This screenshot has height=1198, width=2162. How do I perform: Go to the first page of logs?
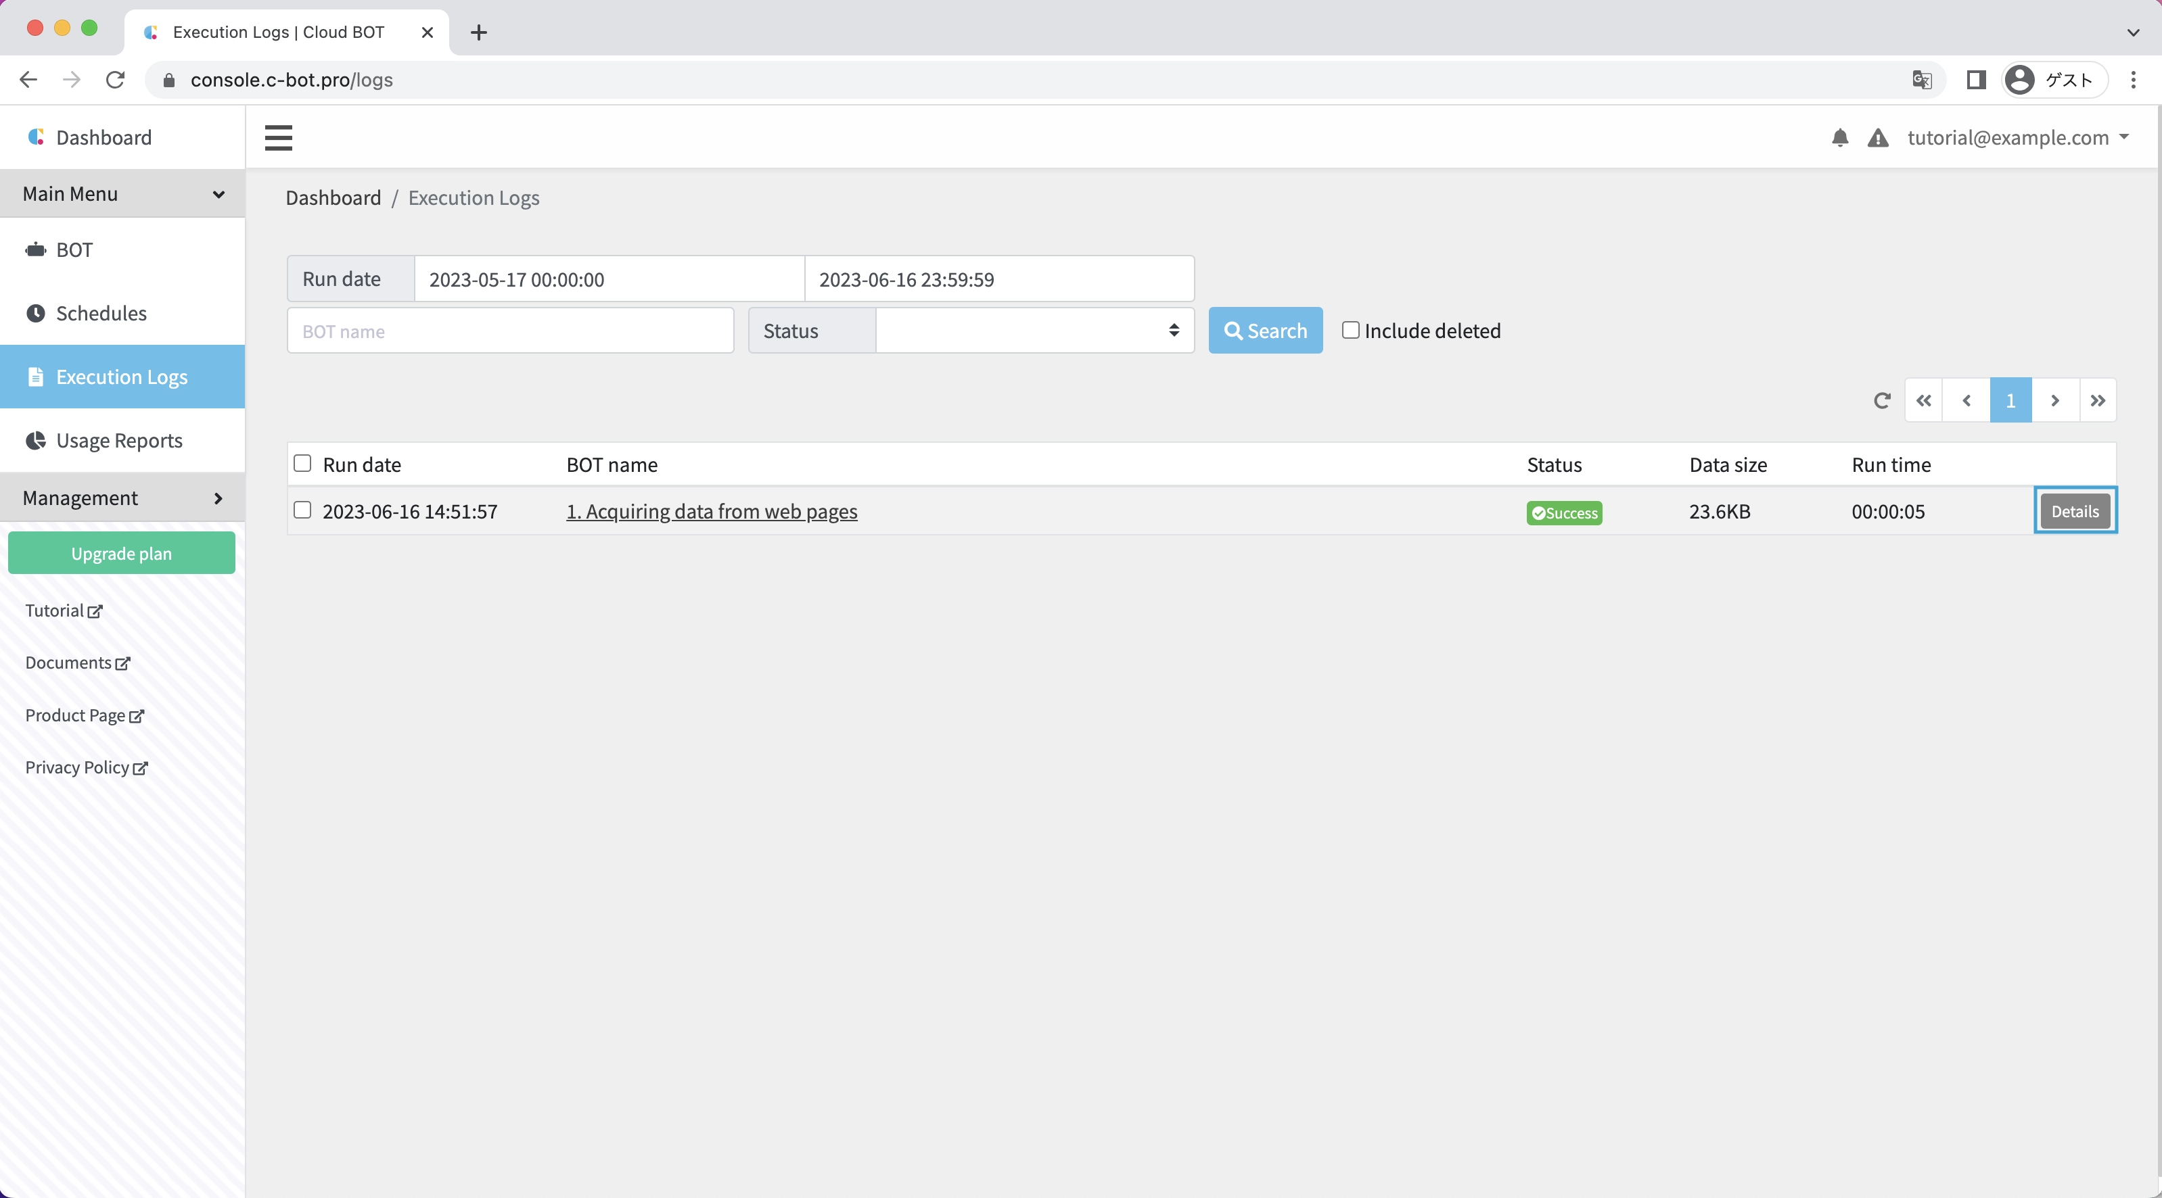(x=1924, y=400)
